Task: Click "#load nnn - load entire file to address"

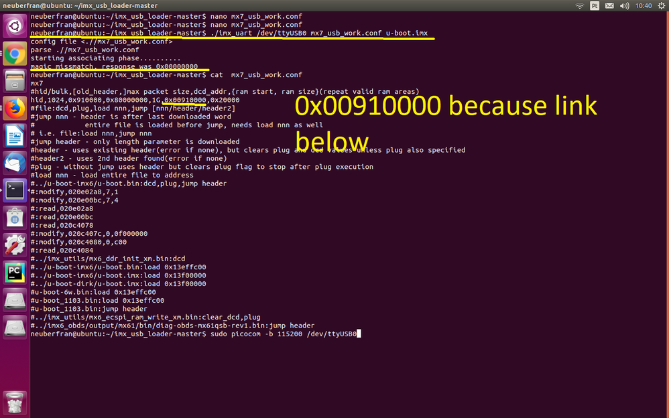Action: (x=112, y=175)
